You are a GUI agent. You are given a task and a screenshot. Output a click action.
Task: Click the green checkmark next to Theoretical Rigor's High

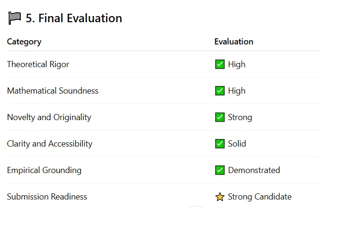(220, 64)
